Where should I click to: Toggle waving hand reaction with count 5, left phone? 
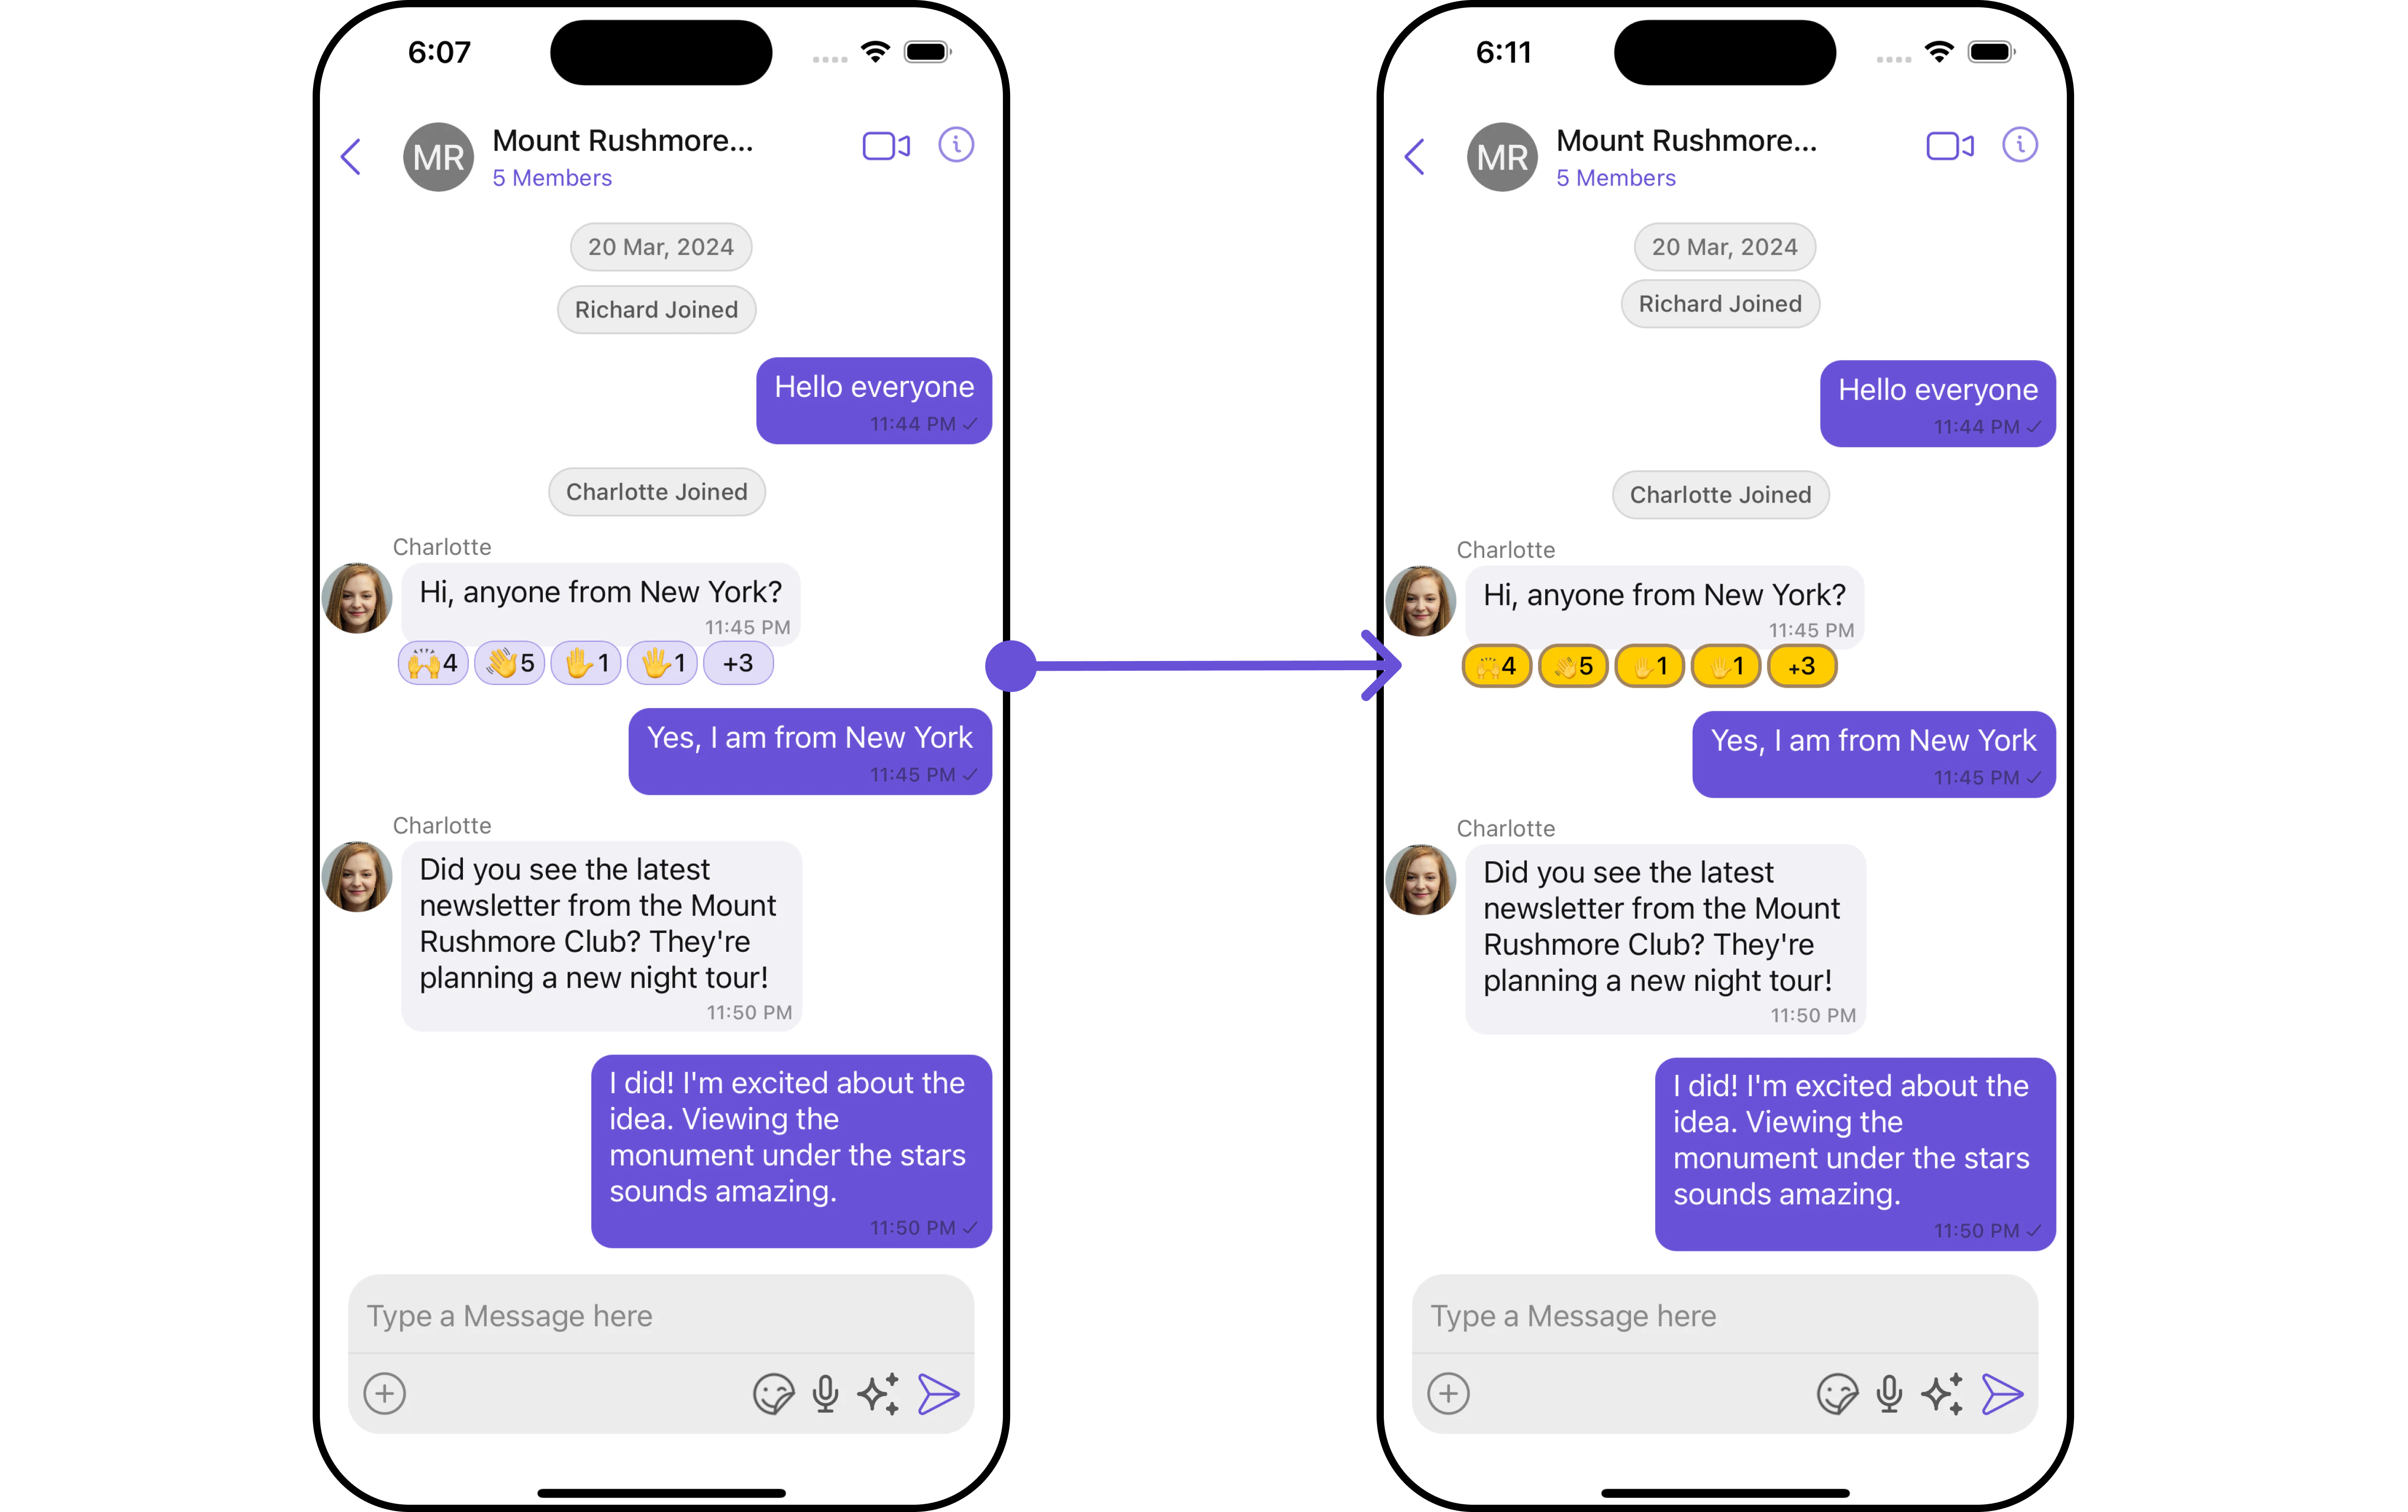pyautogui.click(x=510, y=663)
